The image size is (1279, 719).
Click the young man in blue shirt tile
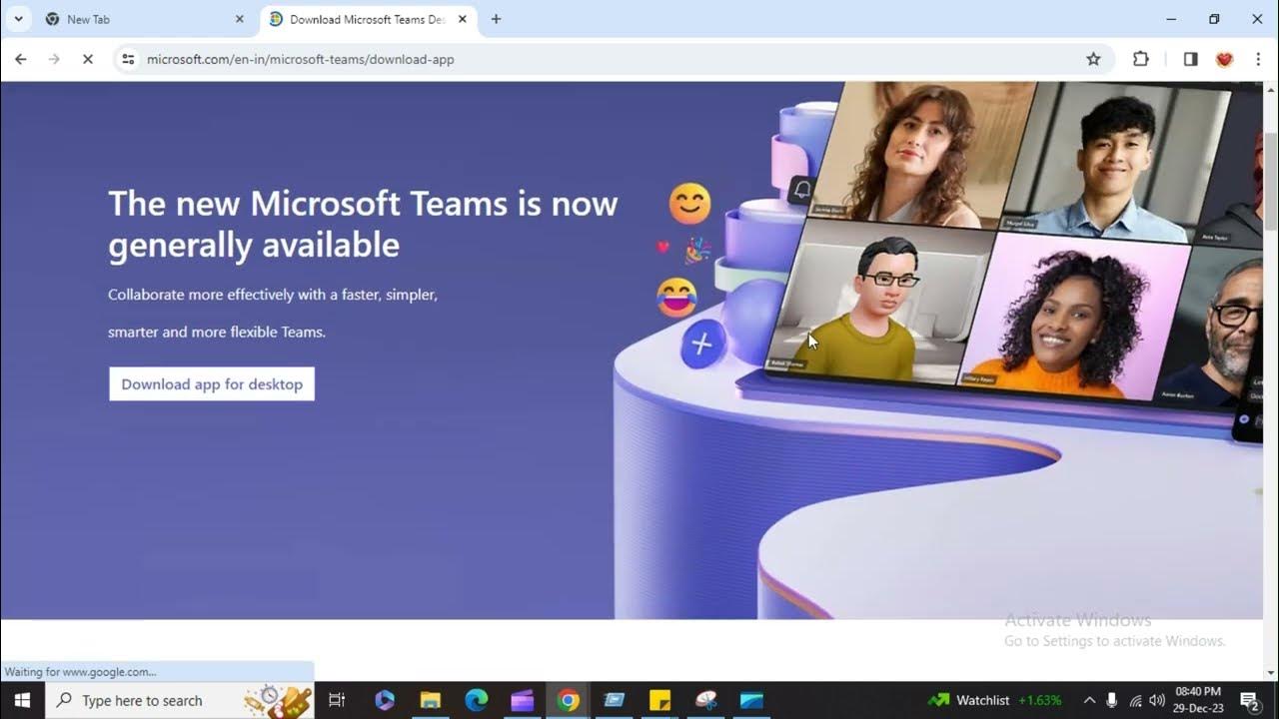[x=1114, y=160]
